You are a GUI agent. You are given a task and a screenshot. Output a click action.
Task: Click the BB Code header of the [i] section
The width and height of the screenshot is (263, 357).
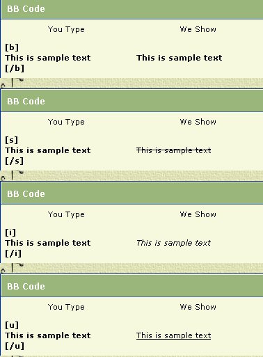132,193
